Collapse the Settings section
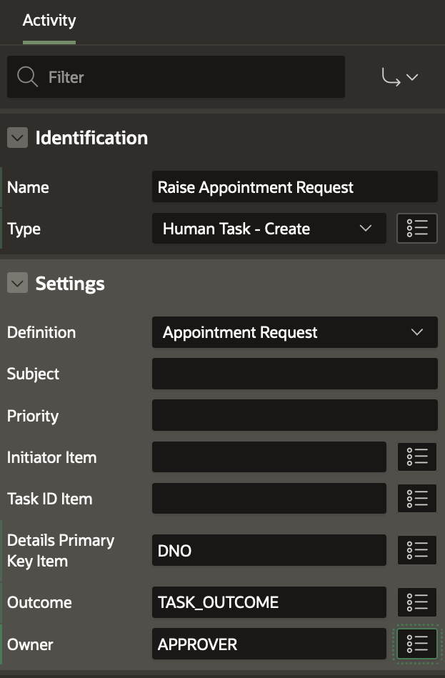Screen dimensions: 445x678 click(17, 284)
